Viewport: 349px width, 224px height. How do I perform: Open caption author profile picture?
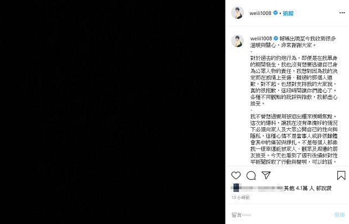pyautogui.click(x=238, y=41)
